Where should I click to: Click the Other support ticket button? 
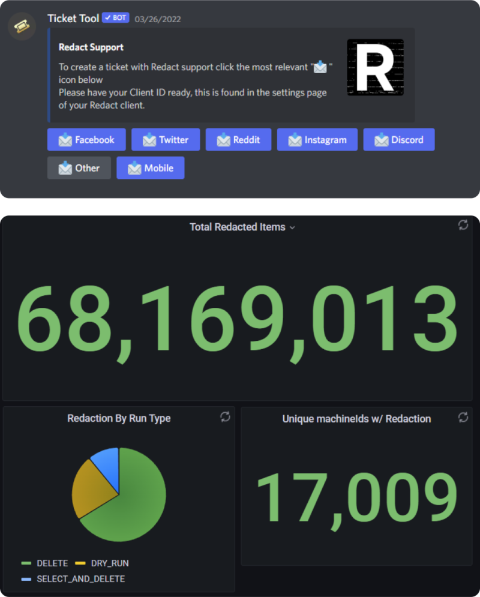(x=79, y=168)
